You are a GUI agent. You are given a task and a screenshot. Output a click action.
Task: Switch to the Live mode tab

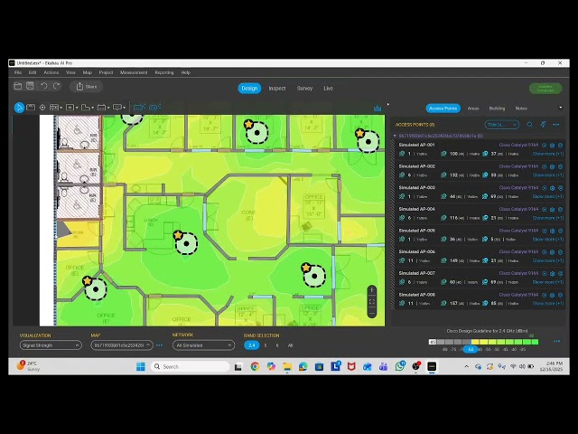(x=328, y=89)
